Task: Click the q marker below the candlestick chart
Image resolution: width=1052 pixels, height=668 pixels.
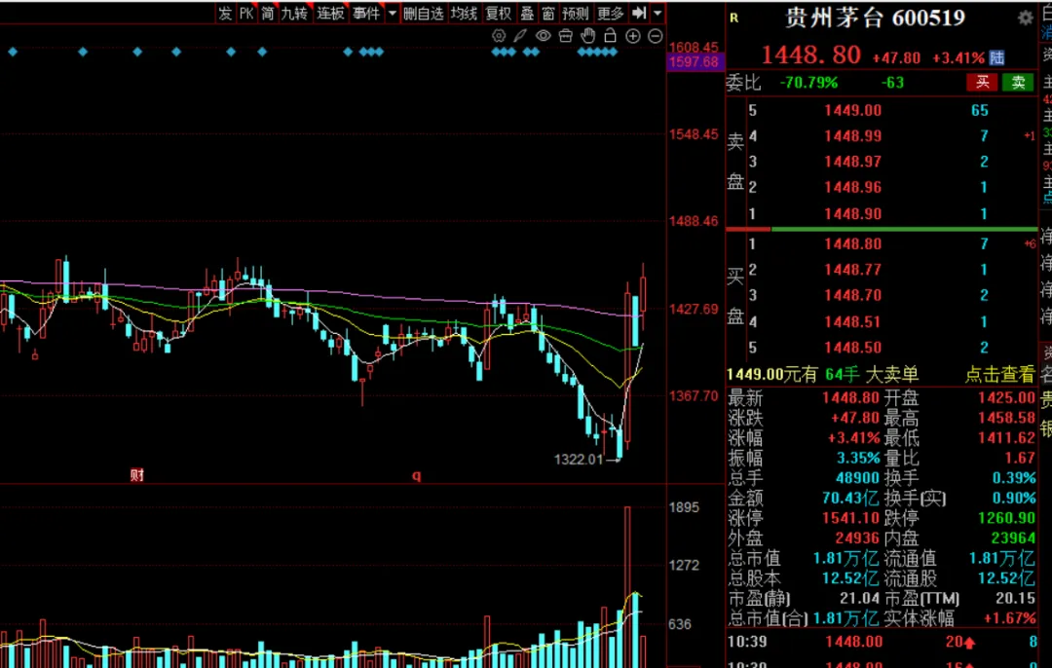Action: point(416,475)
